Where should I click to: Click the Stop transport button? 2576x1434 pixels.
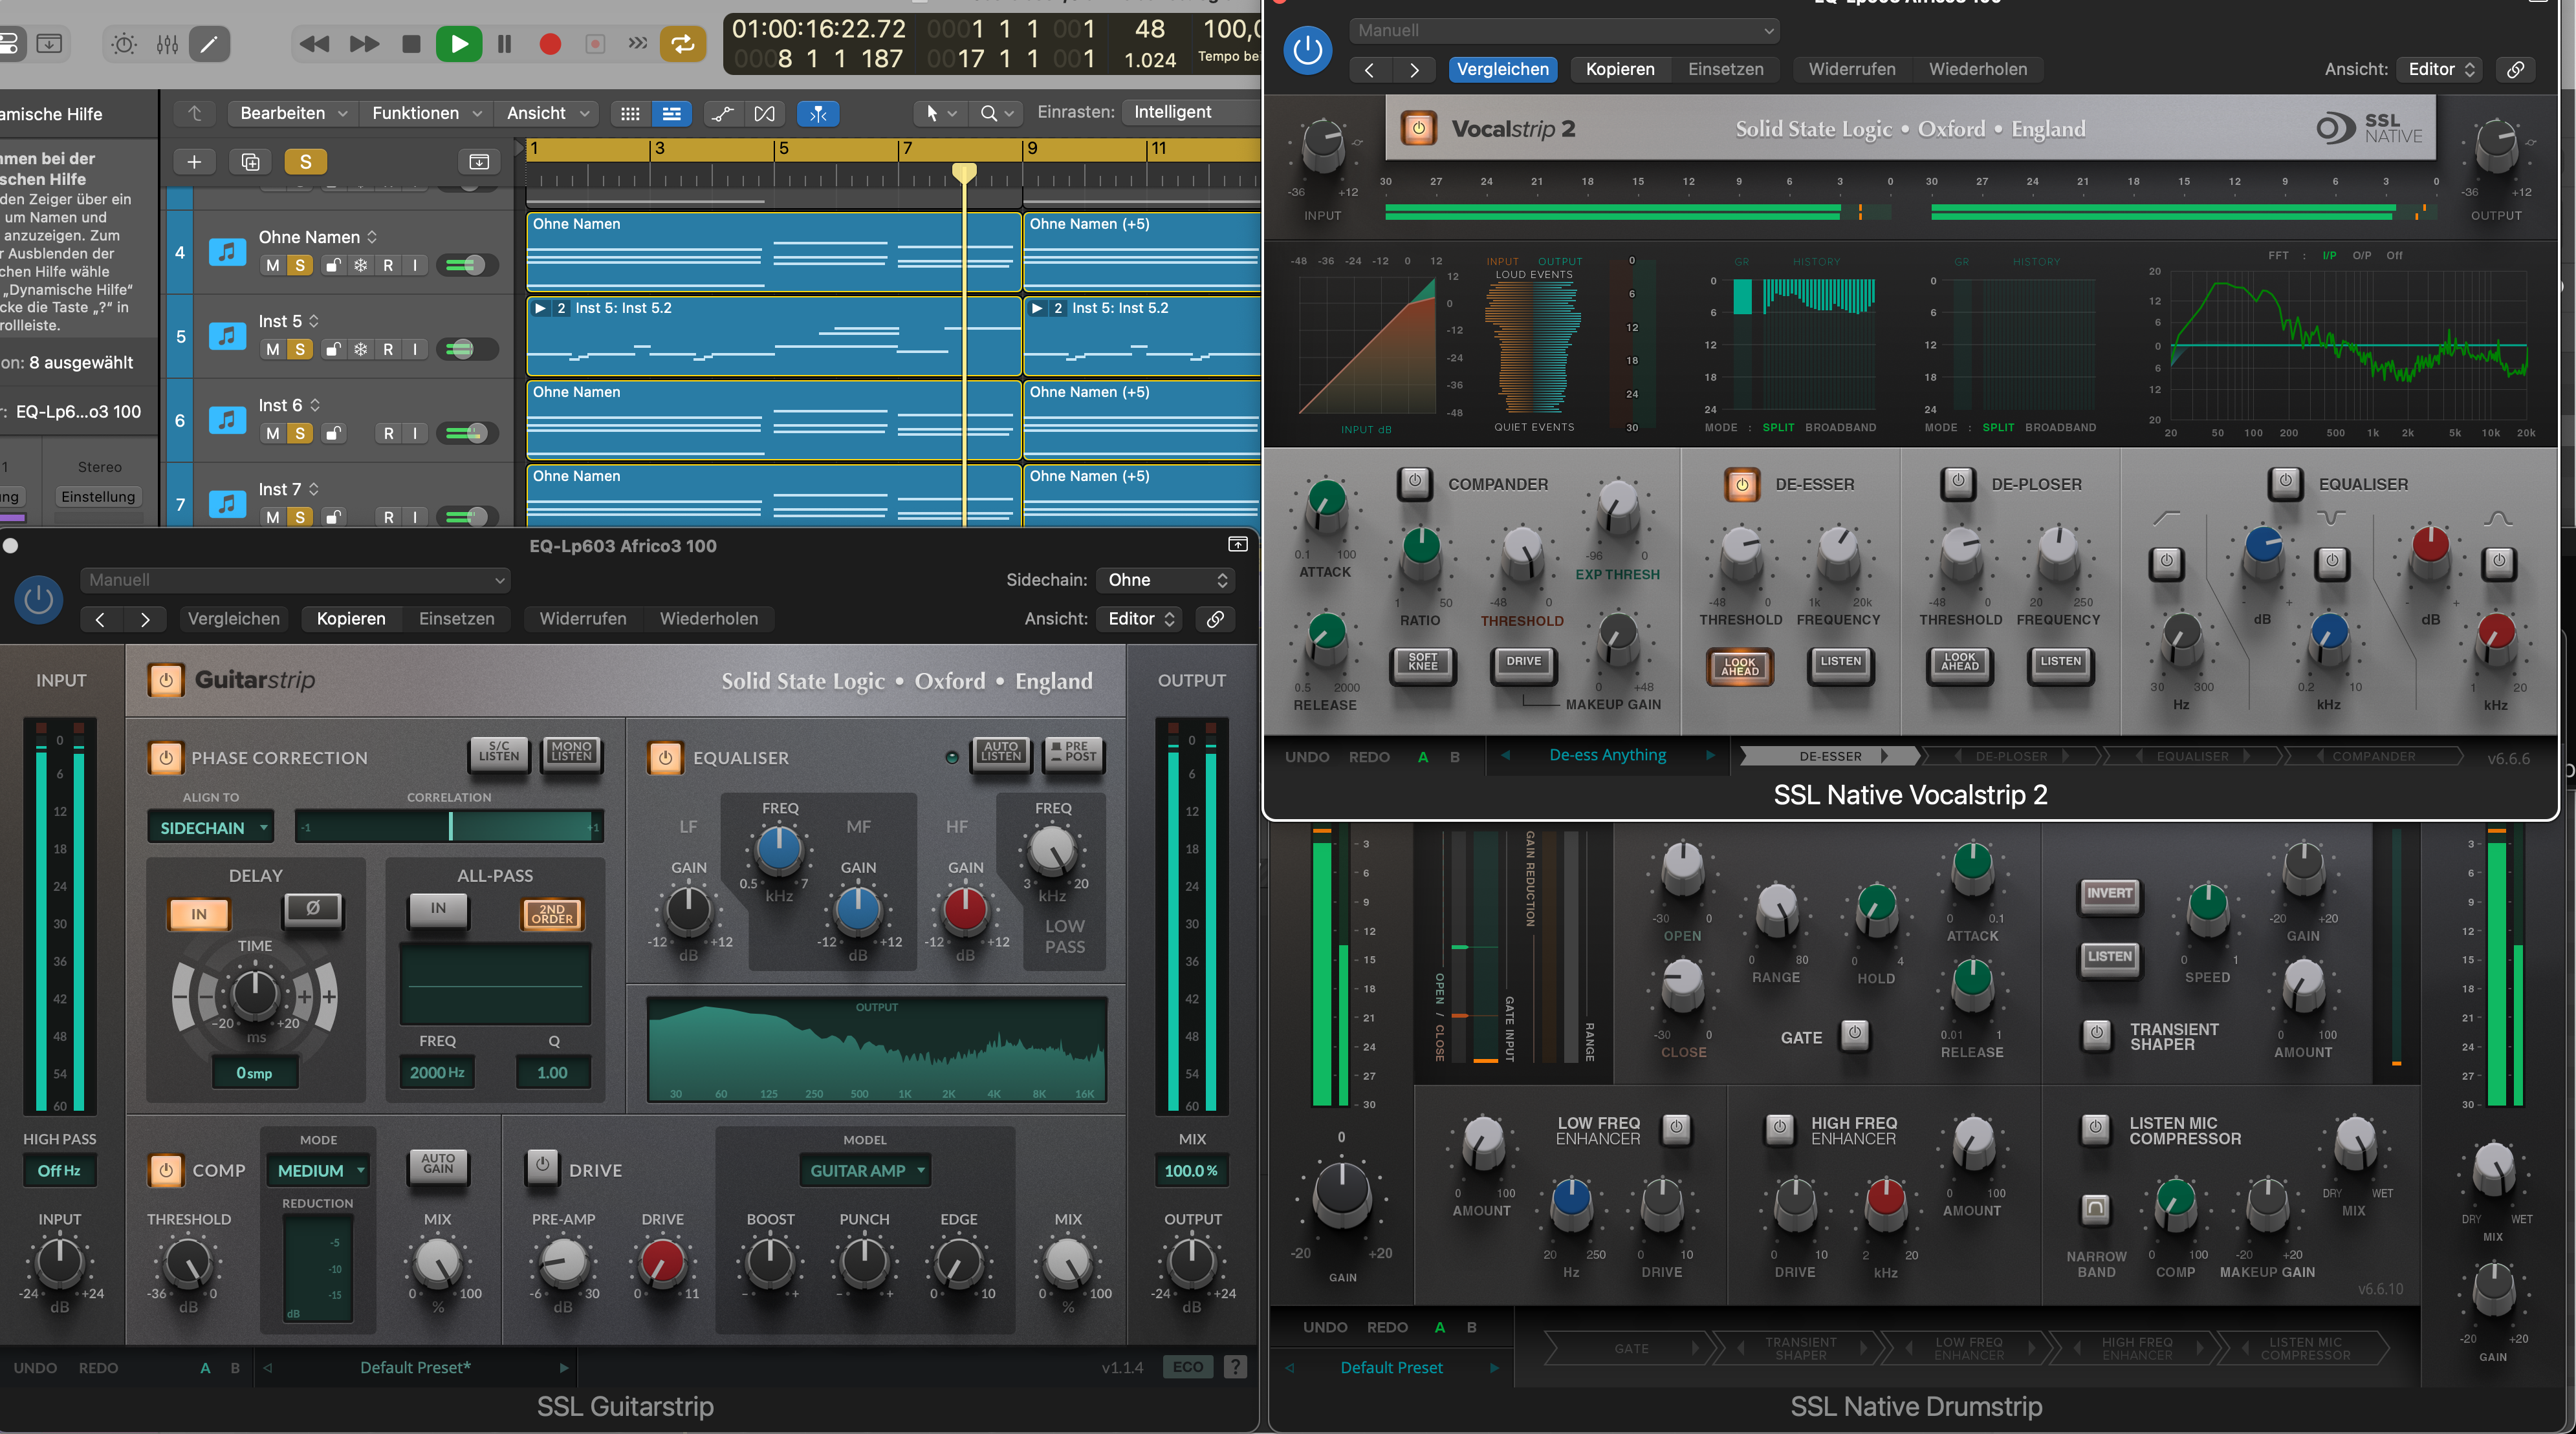(x=411, y=44)
